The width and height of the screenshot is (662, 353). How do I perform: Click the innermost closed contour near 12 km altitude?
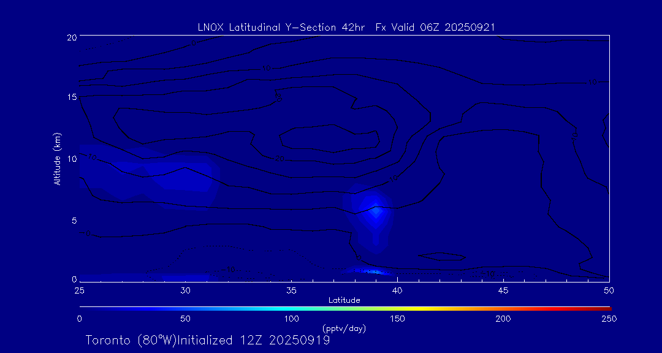click(x=329, y=138)
